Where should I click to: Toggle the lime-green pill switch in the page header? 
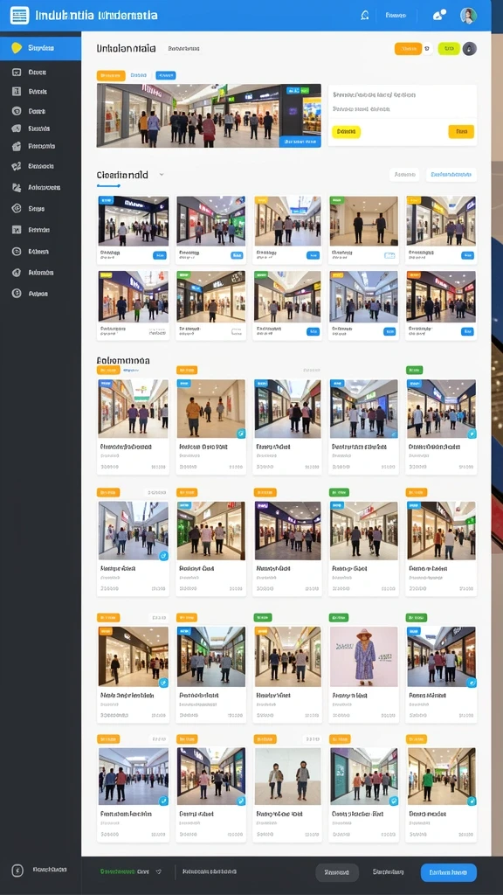coord(449,49)
